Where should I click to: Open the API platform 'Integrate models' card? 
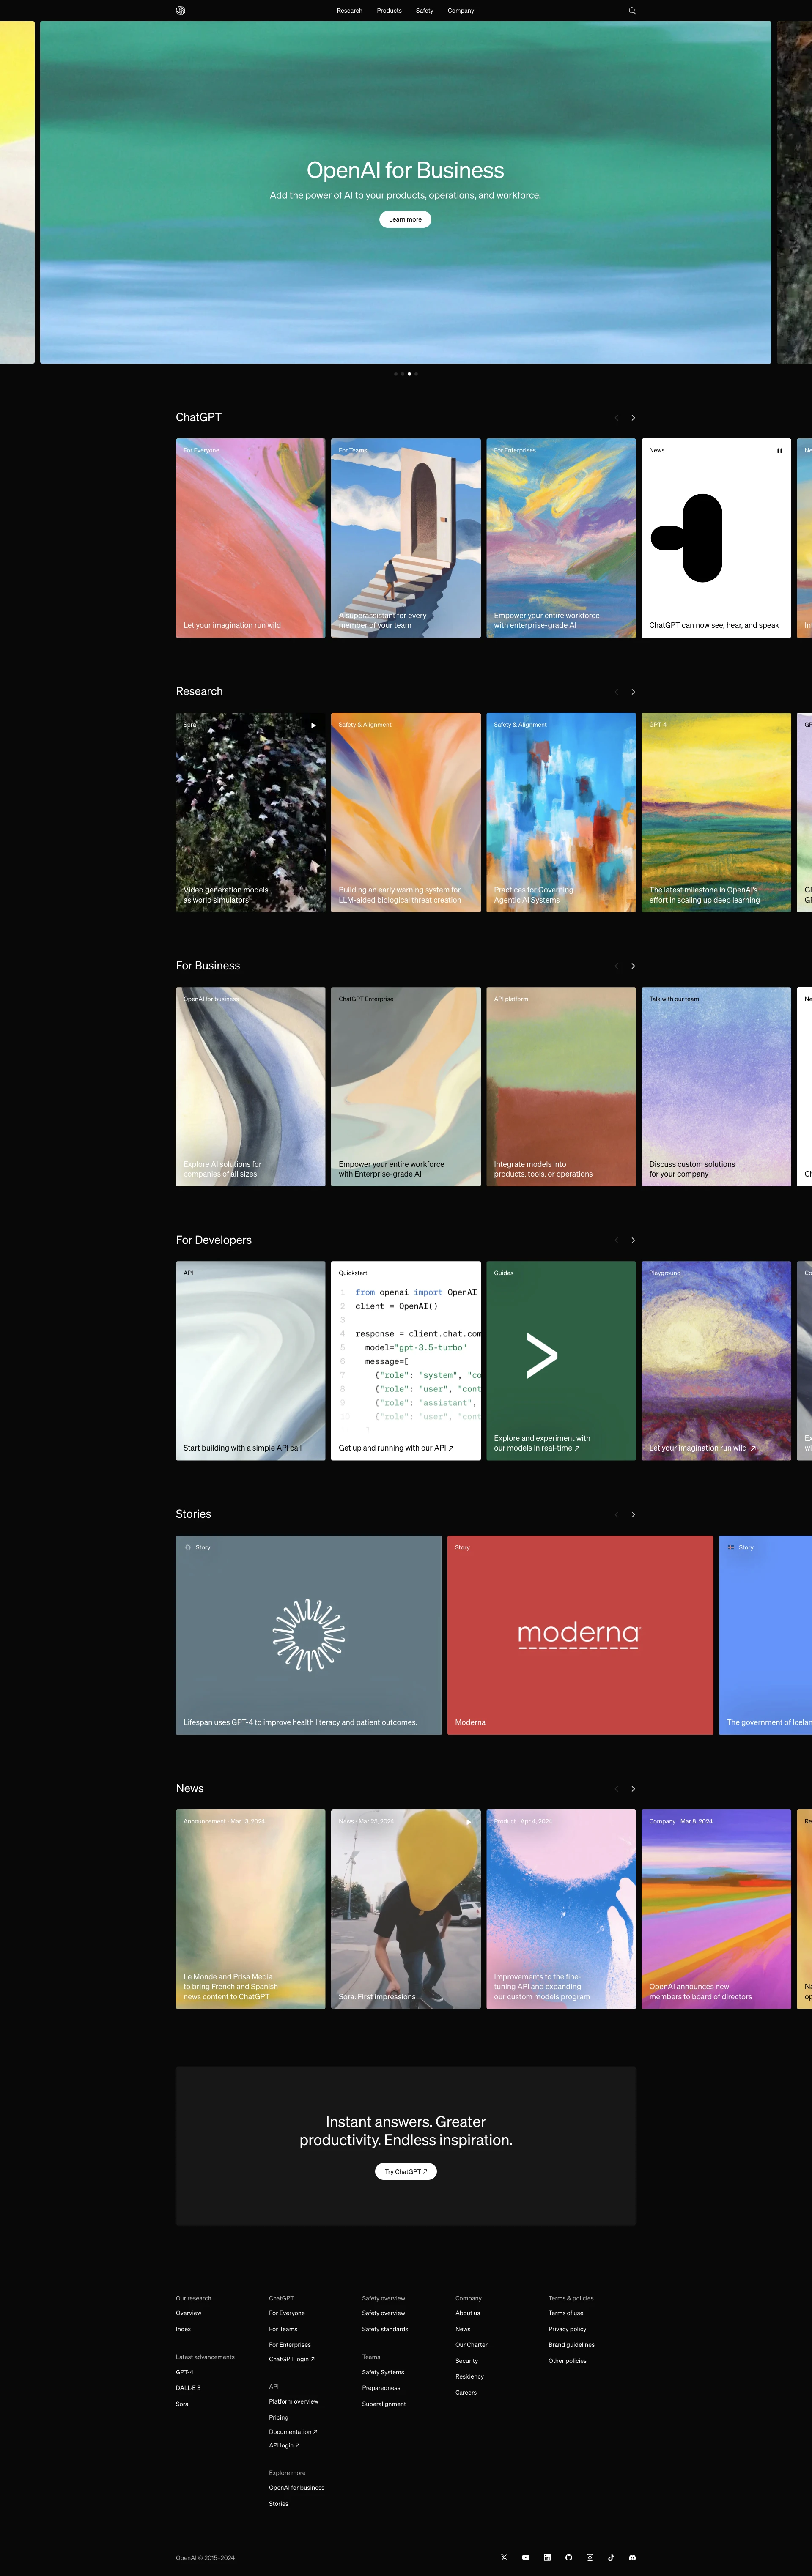[x=561, y=1087]
